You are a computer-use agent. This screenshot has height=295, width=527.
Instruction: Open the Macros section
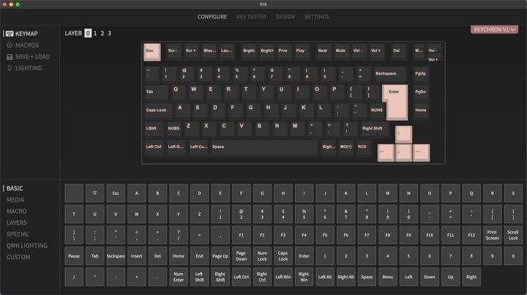pos(23,45)
